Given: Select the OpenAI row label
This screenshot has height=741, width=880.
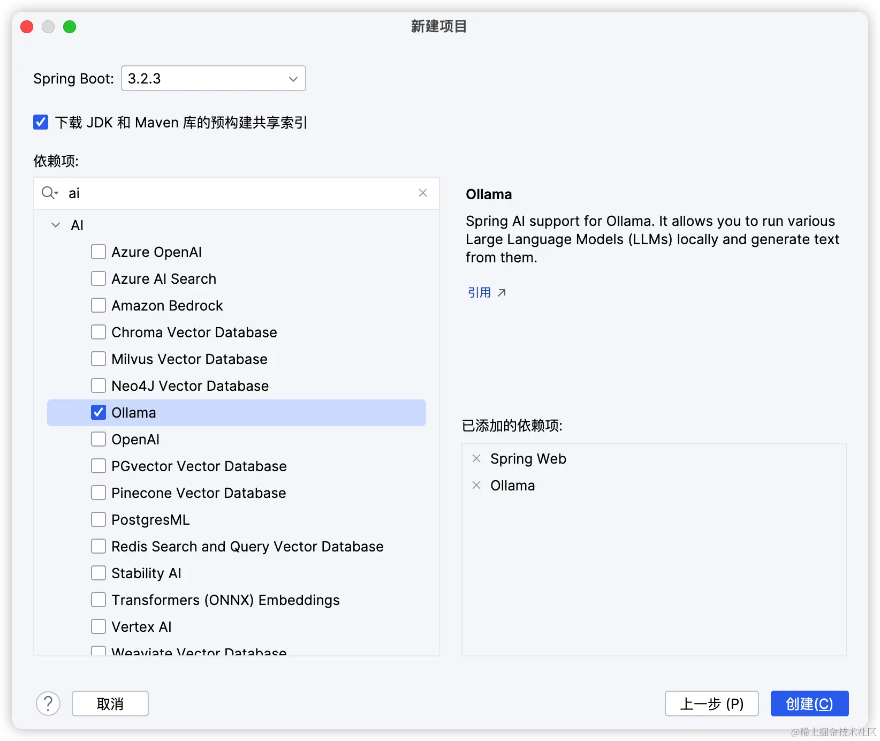Looking at the screenshot, I should (135, 440).
